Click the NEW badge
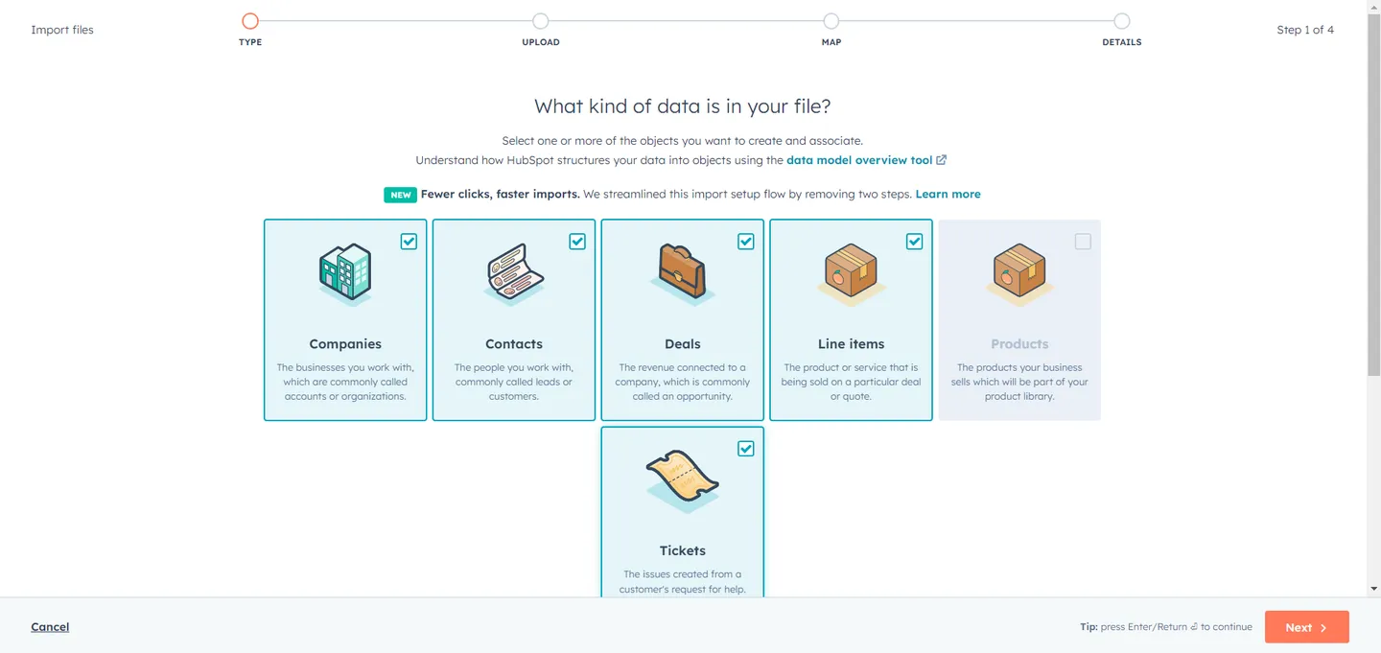 (400, 195)
